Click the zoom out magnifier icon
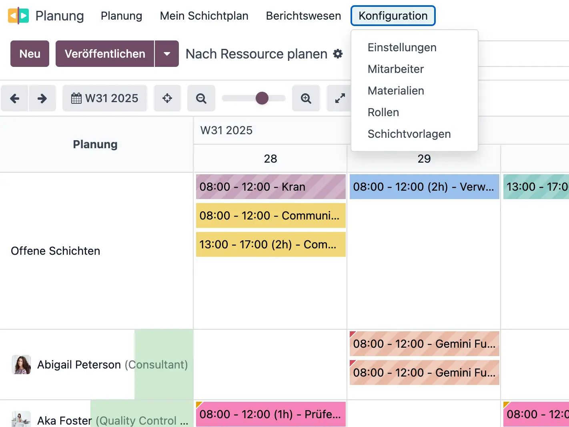569x427 pixels. click(201, 98)
